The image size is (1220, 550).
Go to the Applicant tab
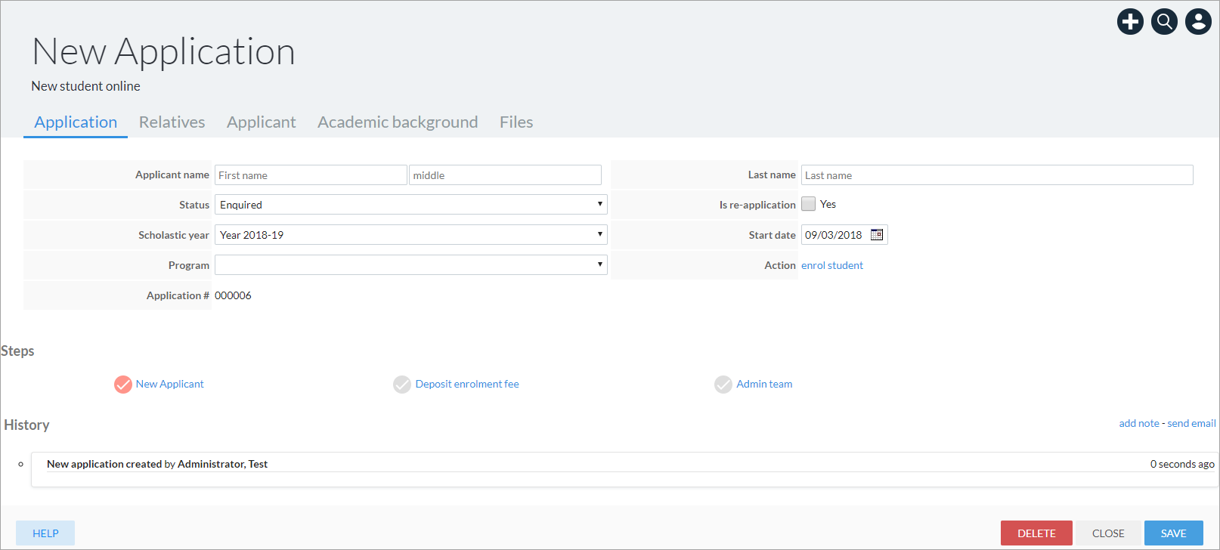pyautogui.click(x=262, y=122)
